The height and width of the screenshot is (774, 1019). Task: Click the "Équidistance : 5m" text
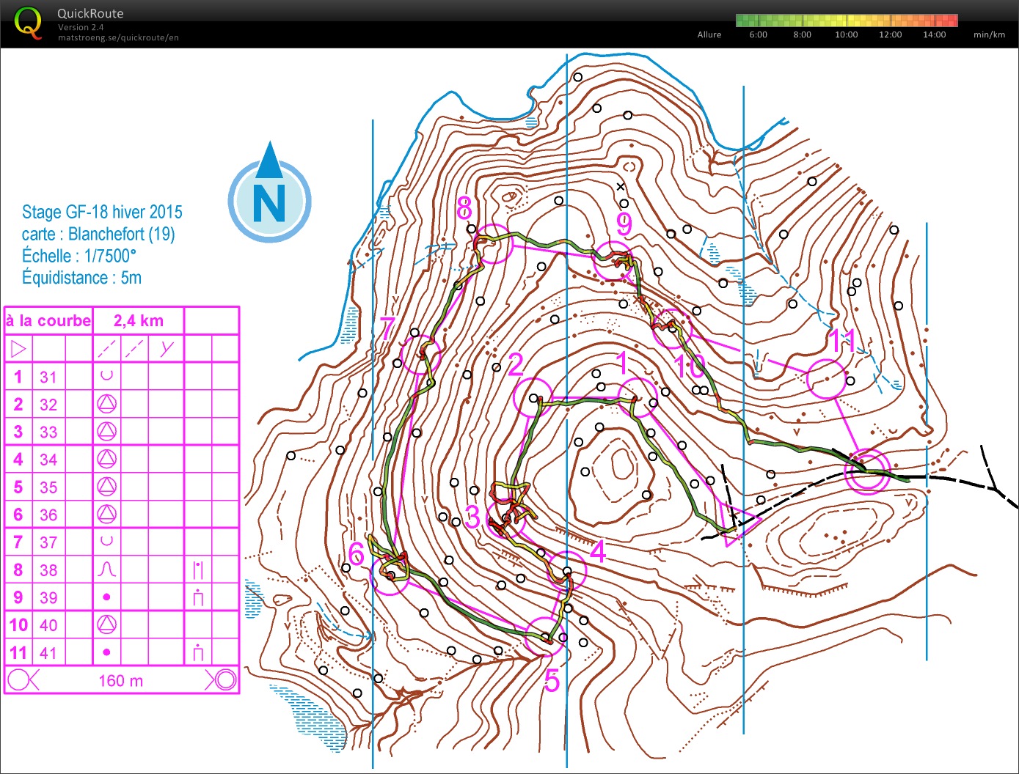point(81,278)
